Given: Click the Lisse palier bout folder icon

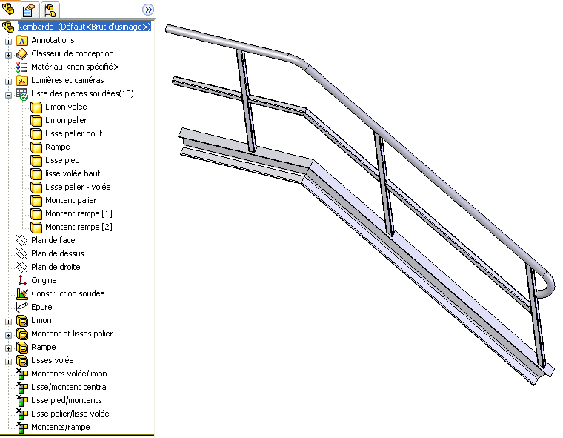Looking at the screenshot, I should (x=36, y=133).
